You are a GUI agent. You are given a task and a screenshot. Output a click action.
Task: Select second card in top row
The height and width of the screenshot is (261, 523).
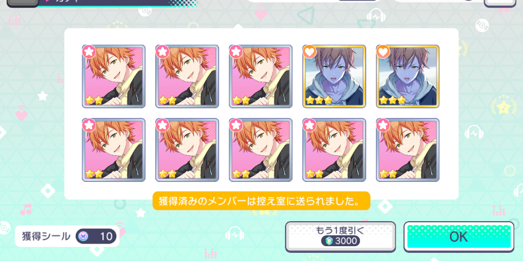187,77
